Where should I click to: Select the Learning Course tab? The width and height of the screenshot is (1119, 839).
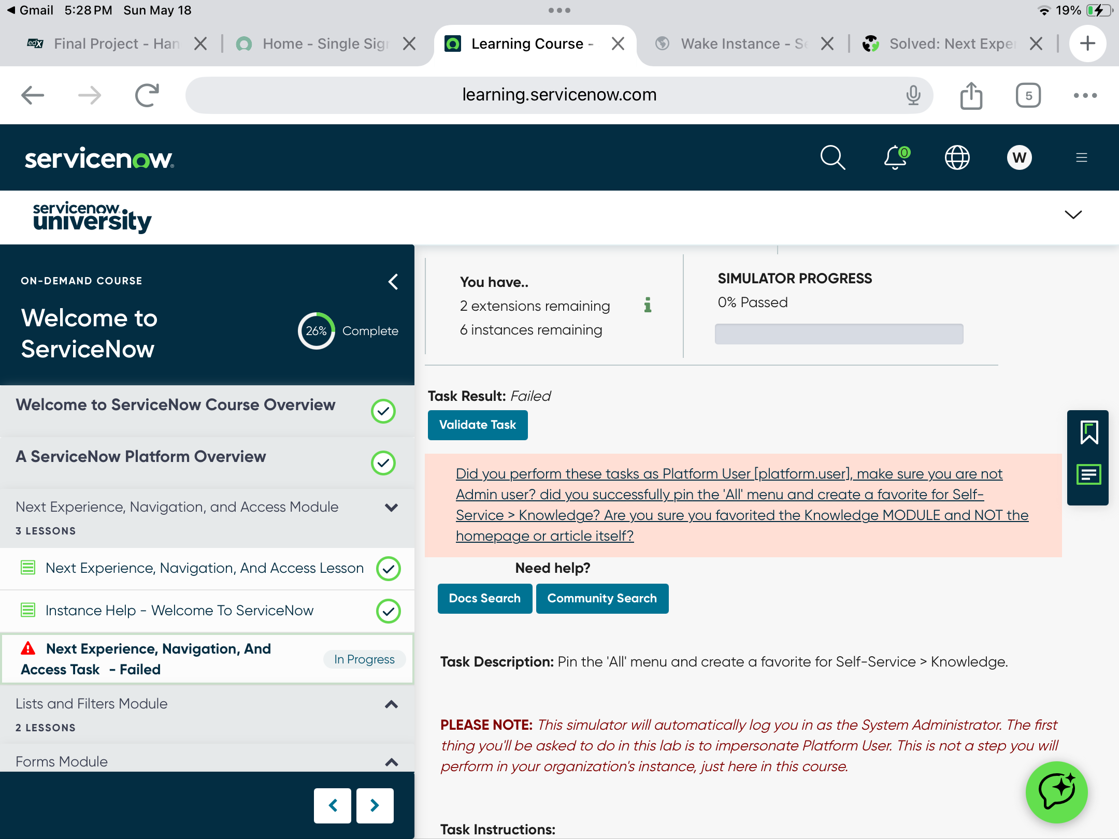(x=520, y=44)
